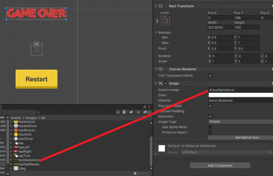273x176 pixels.
Task: Go to Images folder in the breadcrumb
Action: [31, 118]
